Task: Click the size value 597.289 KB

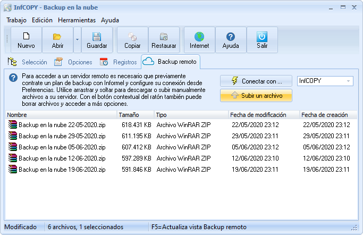Action: coord(137,158)
